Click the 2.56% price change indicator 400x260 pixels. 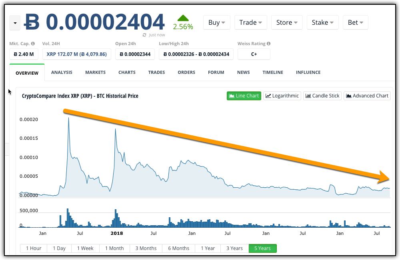pos(183,23)
